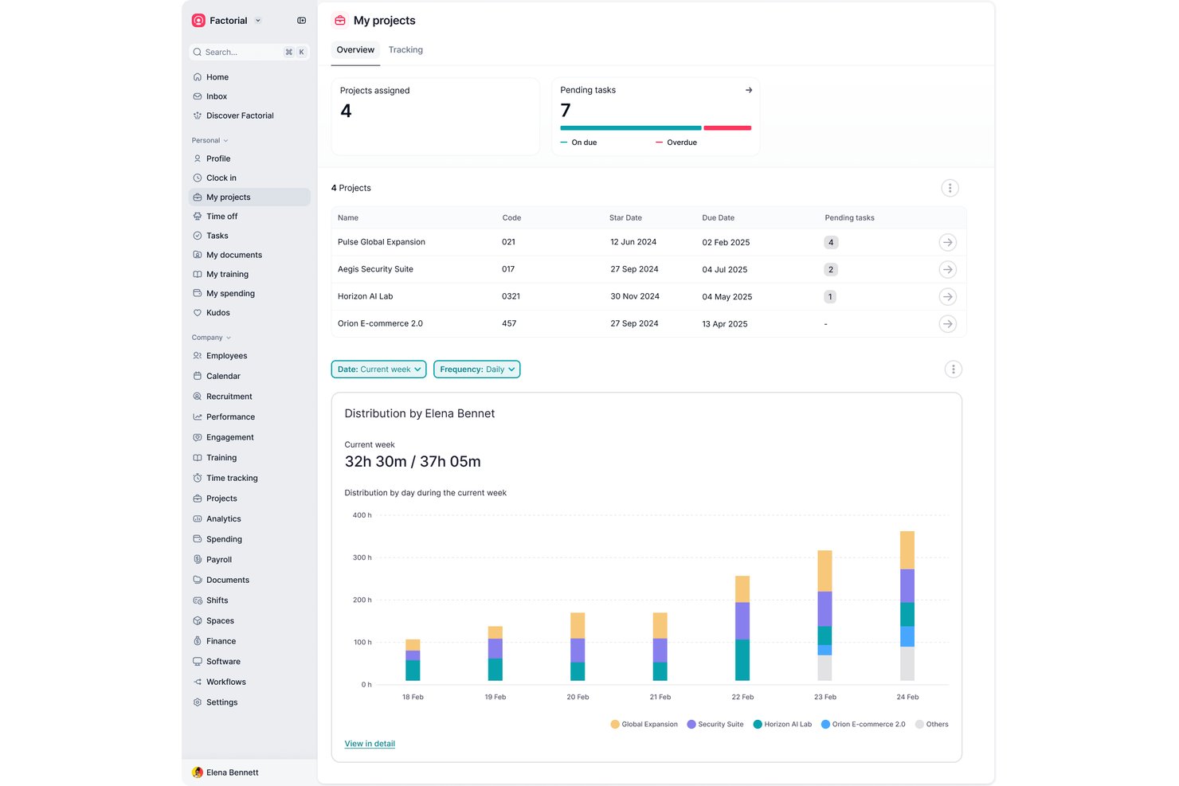The height and width of the screenshot is (786, 1179).
Task: Open Home from the sidebar
Action: pos(249,77)
